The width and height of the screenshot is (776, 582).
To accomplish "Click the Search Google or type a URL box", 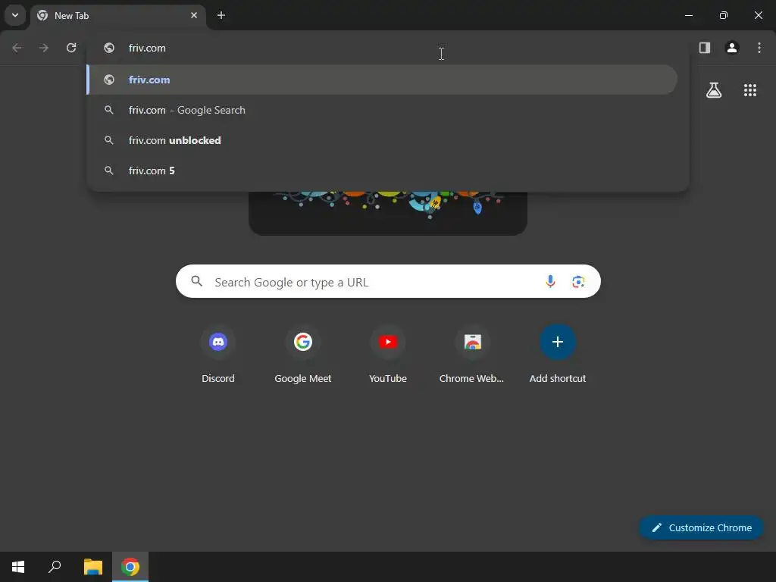I will pyautogui.click(x=388, y=282).
